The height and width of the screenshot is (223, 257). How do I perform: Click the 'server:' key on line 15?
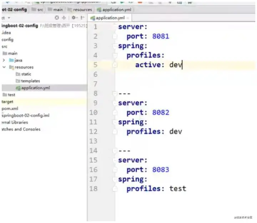pyautogui.click(x=133, y=160)
